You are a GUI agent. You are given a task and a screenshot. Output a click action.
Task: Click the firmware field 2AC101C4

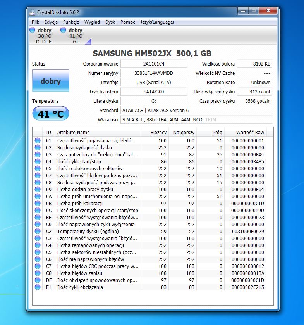point(154,64)
